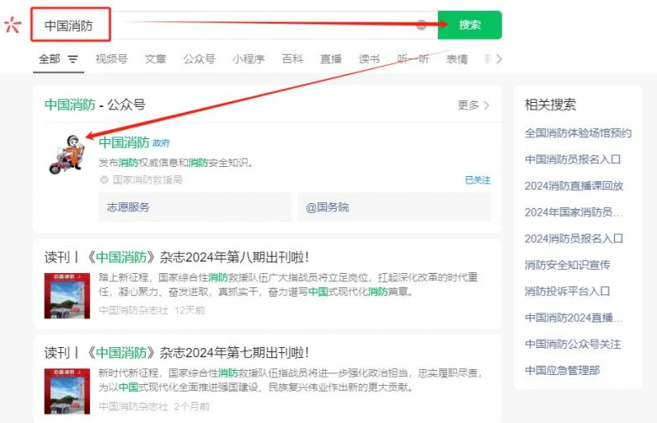
Task: Clear the search box with the X icon
Action: (421, 24)
